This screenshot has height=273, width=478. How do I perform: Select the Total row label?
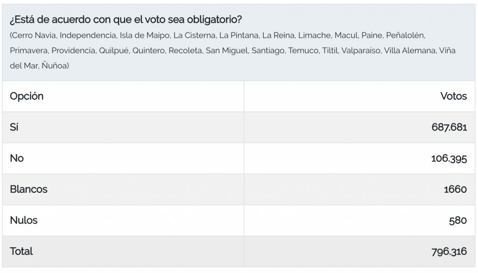21,251
